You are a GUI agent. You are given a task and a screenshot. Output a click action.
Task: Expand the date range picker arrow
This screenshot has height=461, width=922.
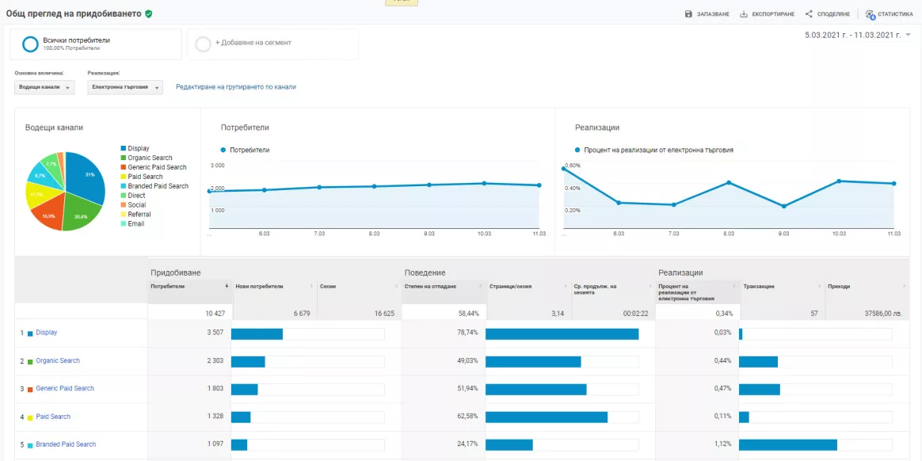point(909,36)
